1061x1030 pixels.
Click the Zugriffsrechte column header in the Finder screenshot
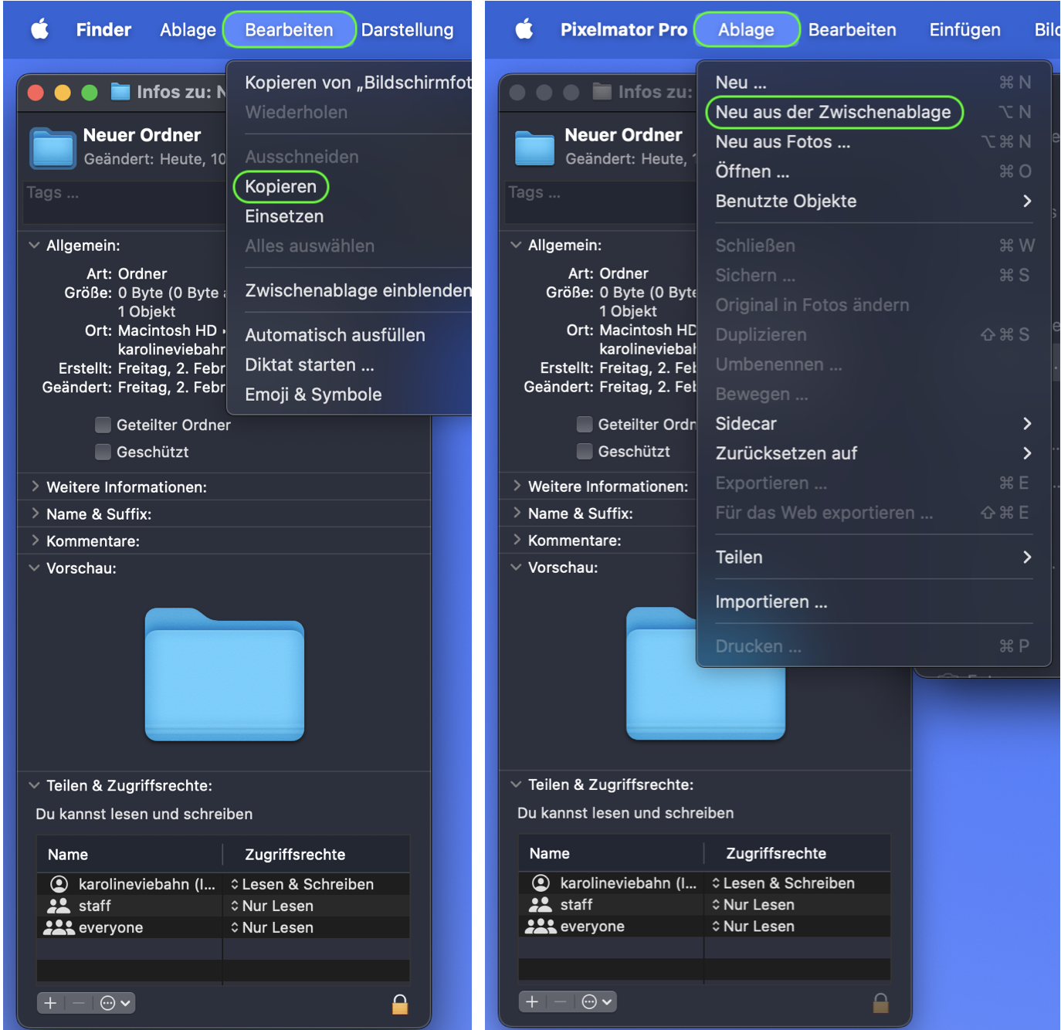tap(295, 855)
